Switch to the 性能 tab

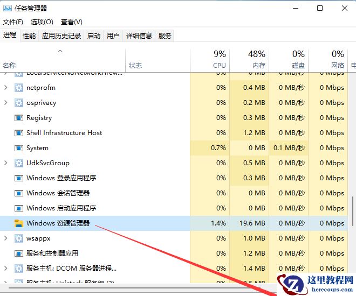tap(29, 36)
